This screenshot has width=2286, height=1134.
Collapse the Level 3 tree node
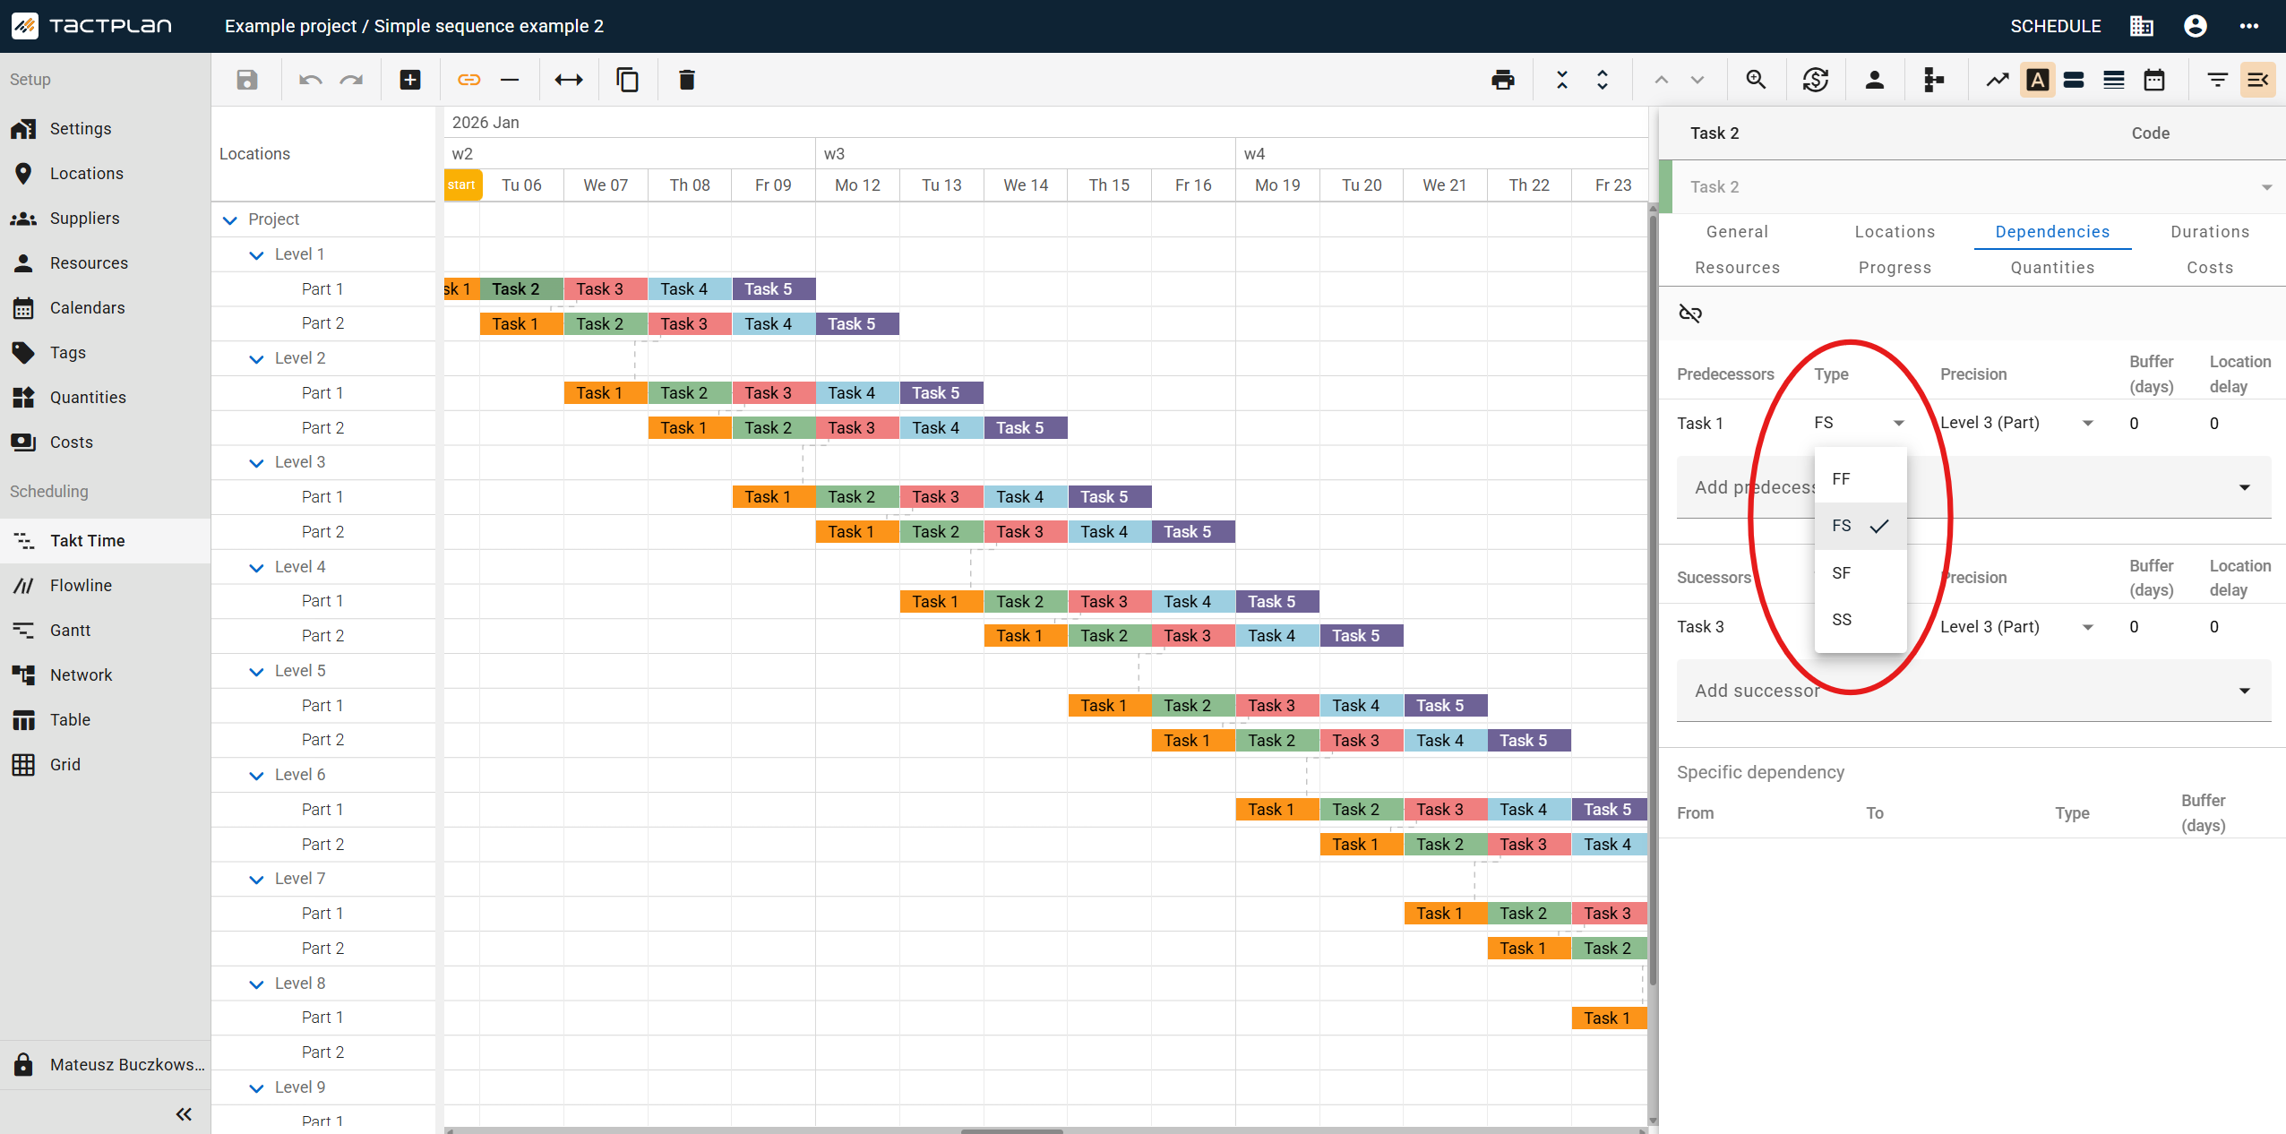coord(256,462)
